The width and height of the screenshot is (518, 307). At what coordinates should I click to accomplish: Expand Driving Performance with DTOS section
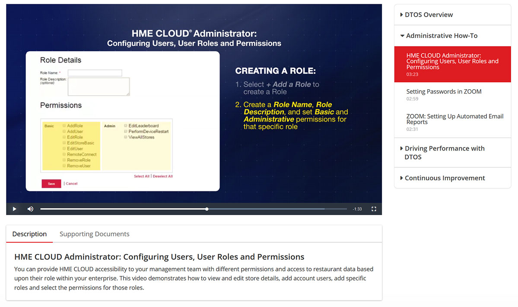coord(452,153)
